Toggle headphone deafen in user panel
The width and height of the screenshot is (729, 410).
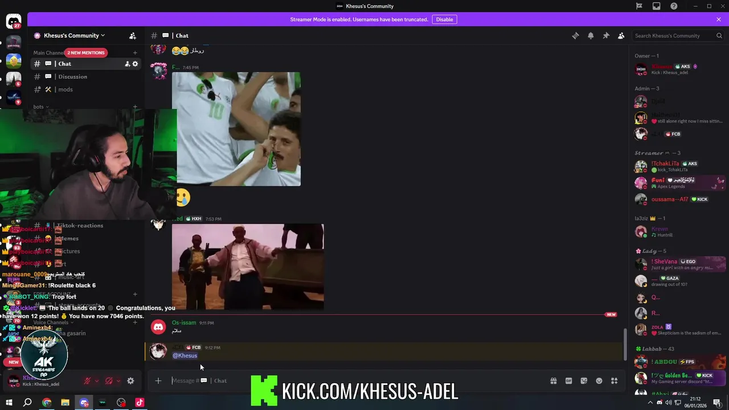click(109, 381)
